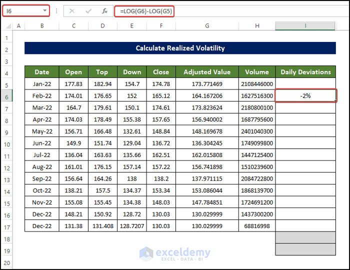Select the 'Nov-22' date cell
Screen dimensions: 350x270
42,202
